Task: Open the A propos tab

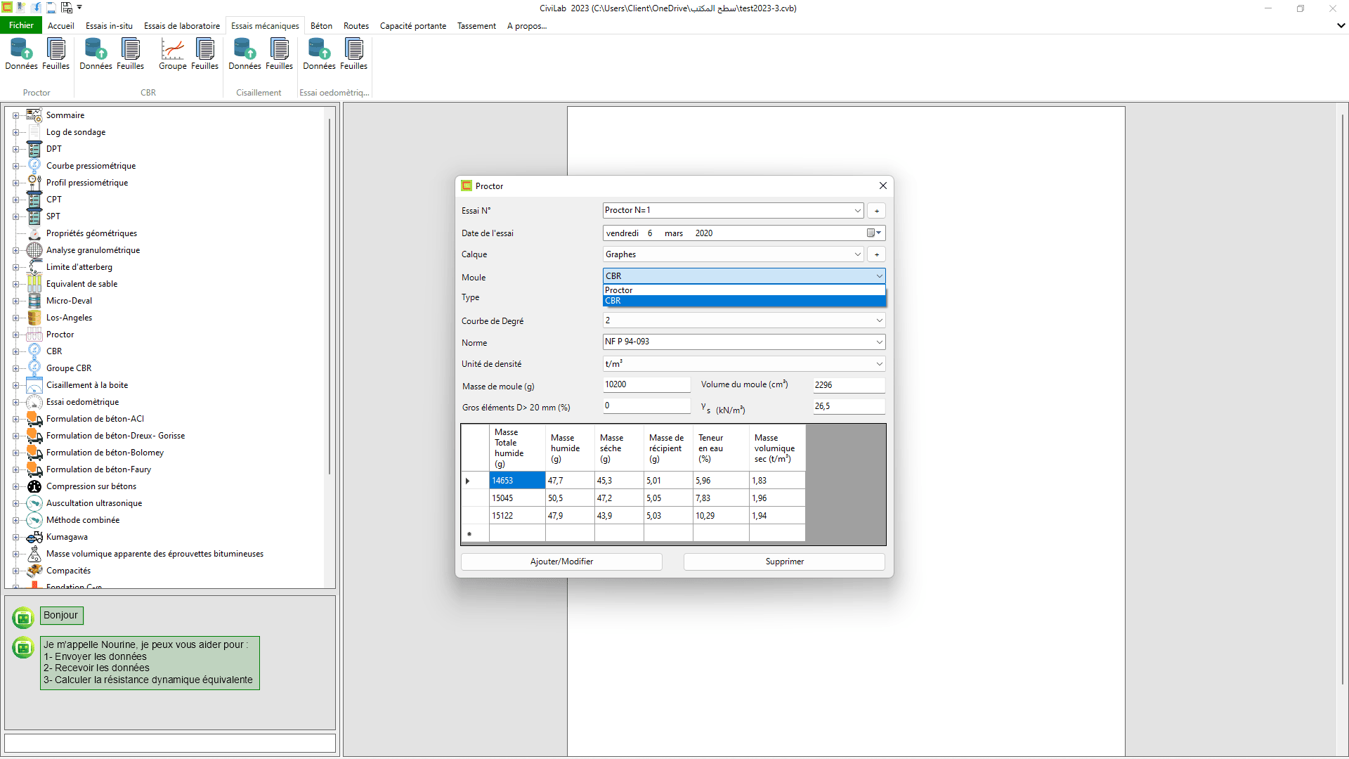Action: click(x=527, y=26)
